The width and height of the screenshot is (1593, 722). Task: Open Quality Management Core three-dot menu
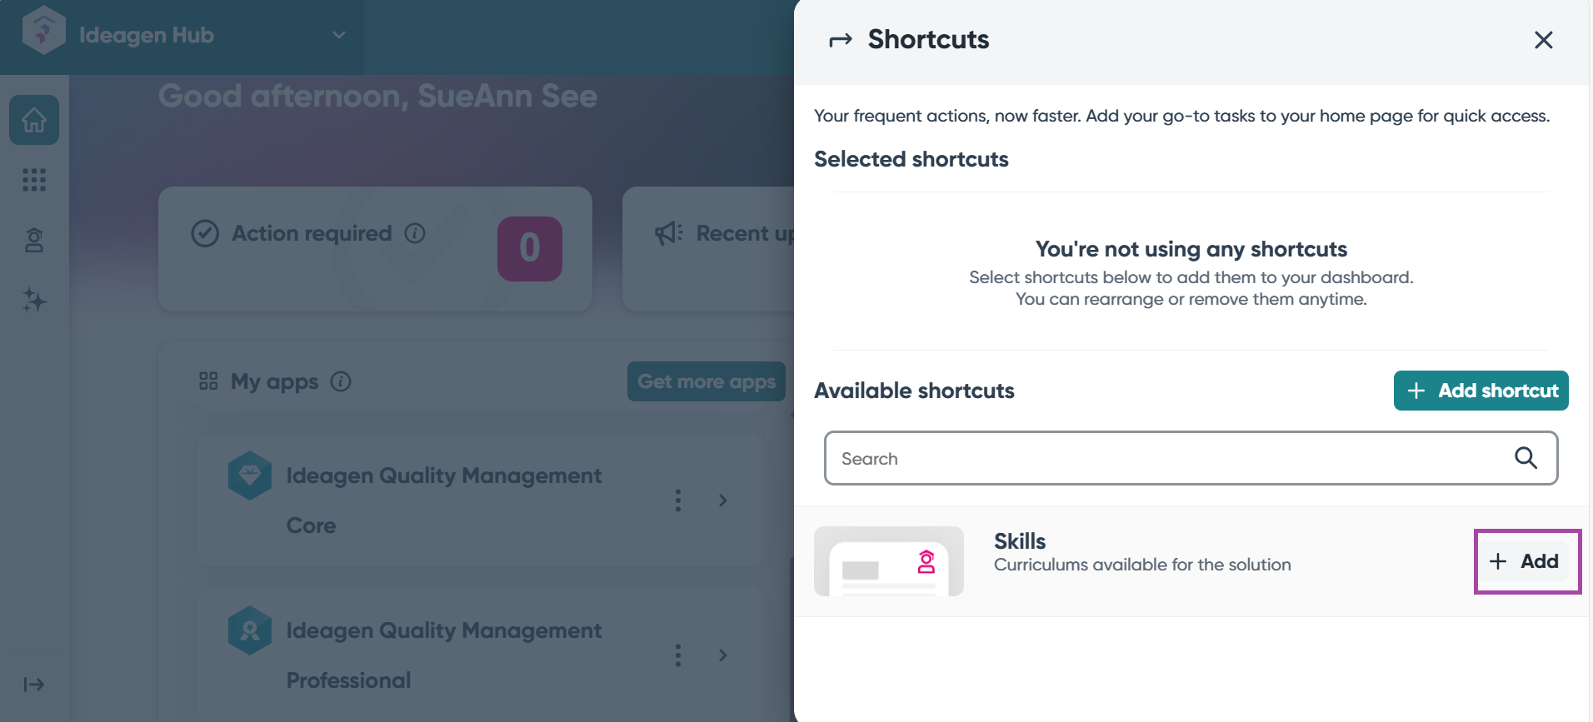tap(678, 500)
